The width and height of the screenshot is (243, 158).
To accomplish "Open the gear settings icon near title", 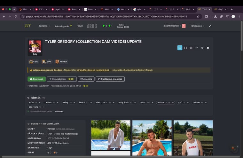I will click(202, 48).
